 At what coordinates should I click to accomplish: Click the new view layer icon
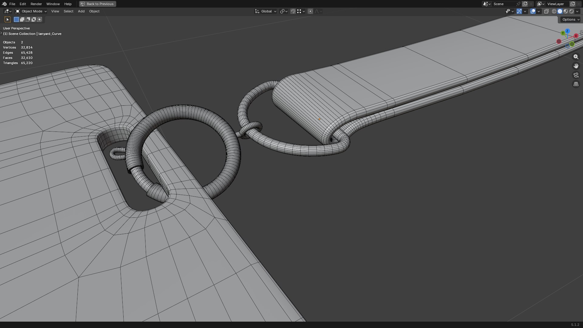pyautogui.click(x=573, y=4)
